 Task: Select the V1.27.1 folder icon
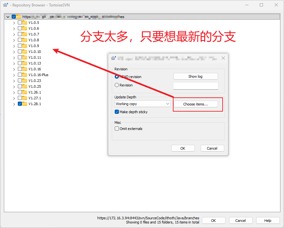tap(25, 98)
